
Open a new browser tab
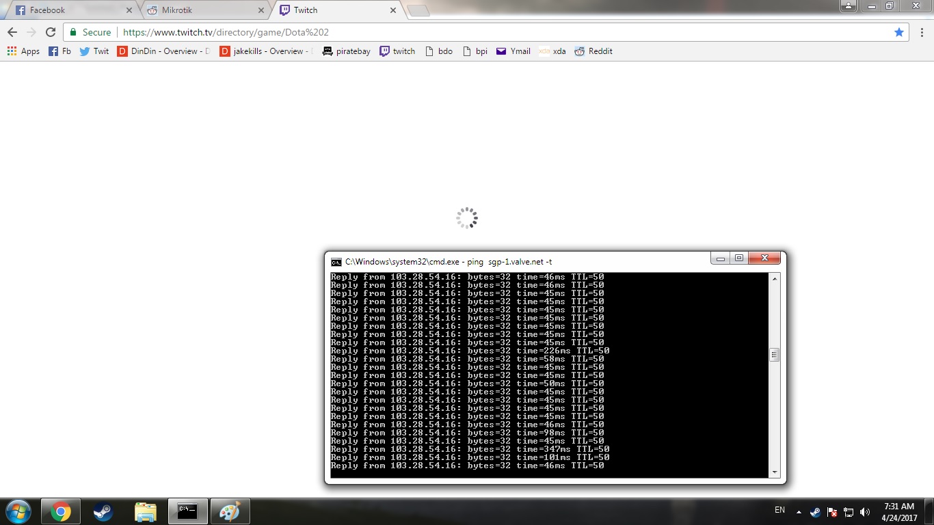pos(418,10)
